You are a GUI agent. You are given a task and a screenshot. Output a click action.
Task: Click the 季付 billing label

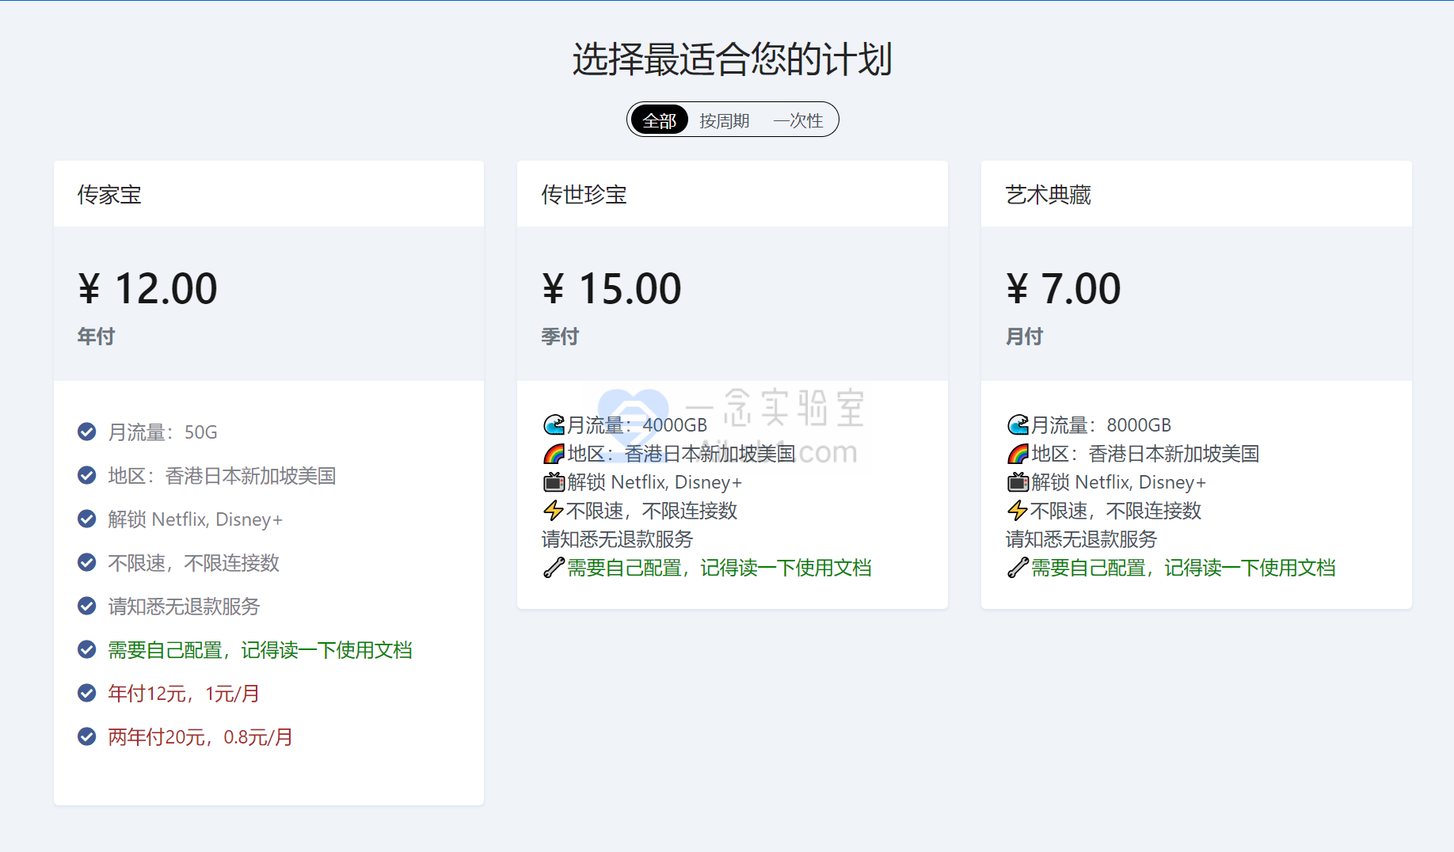(560, 337)
